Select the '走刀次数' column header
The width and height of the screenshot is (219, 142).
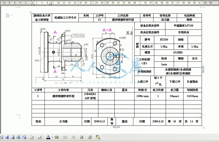click(x=158, y=90)
